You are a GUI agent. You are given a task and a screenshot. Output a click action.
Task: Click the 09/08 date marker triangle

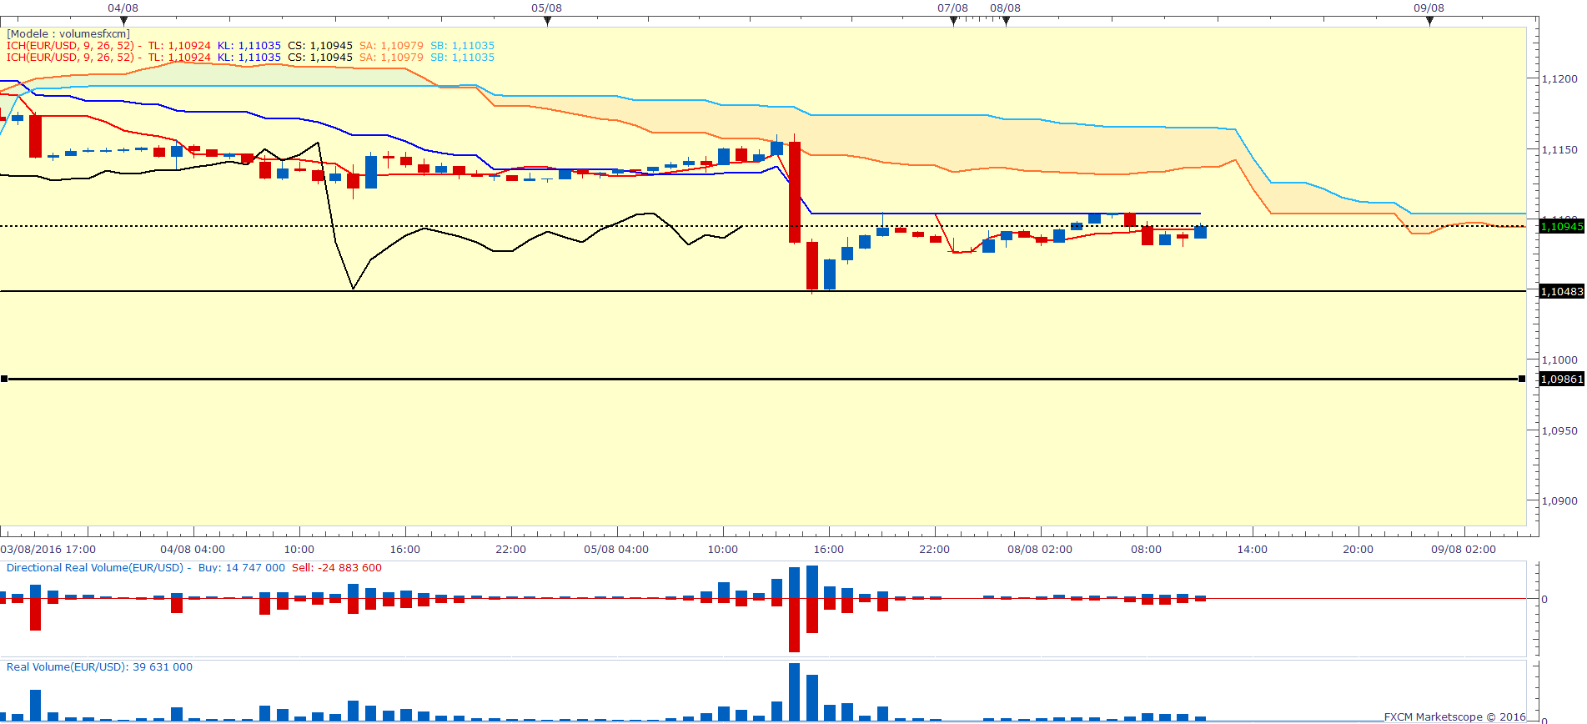(1429, 22)
